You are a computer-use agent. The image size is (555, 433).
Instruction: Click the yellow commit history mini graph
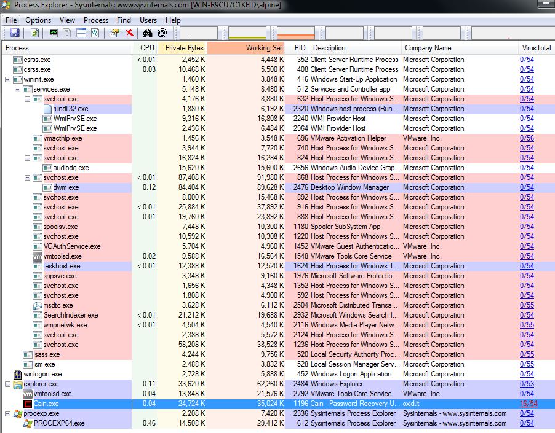247,33
